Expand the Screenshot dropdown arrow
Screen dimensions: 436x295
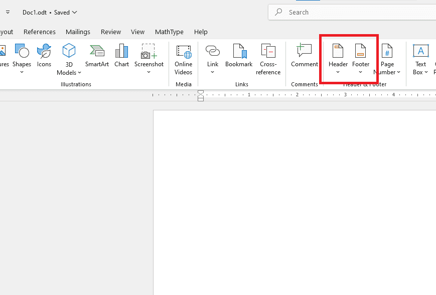tap(149, 72)
